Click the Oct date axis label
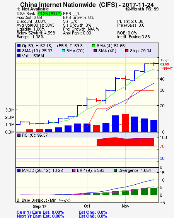The width and height of the screenshot is (174, 218). pos(87,206)
